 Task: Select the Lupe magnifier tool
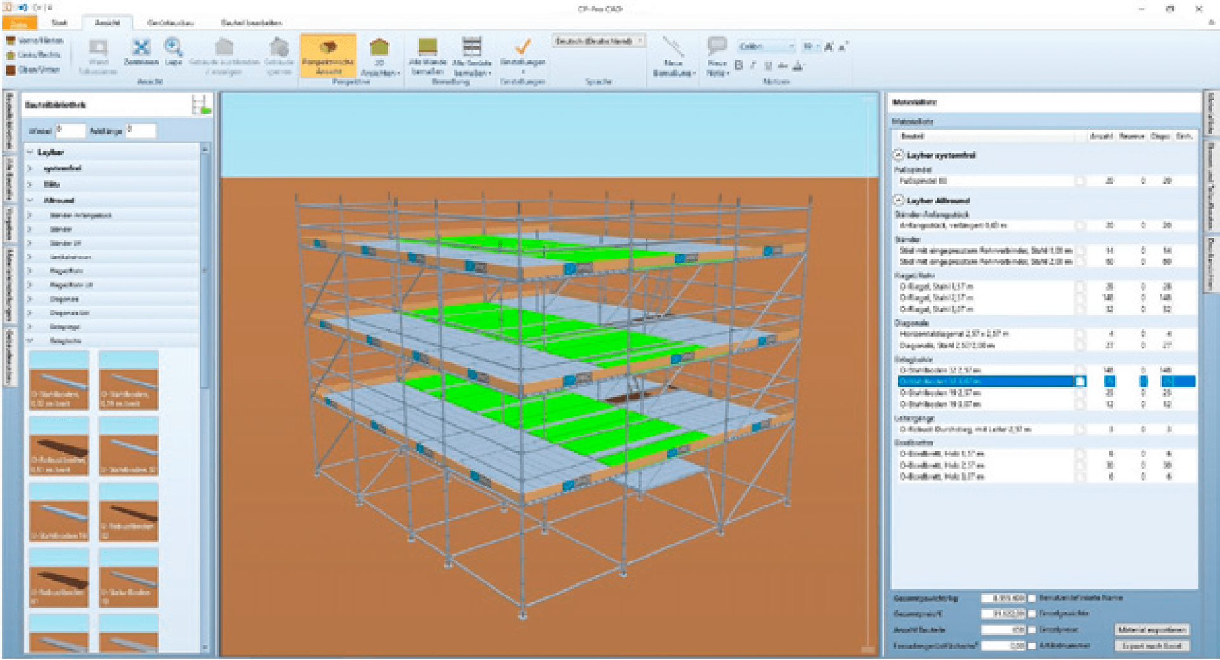coord(170,50)
